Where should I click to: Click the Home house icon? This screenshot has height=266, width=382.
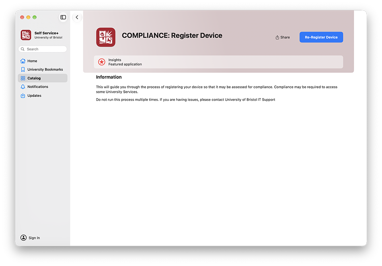23,61
